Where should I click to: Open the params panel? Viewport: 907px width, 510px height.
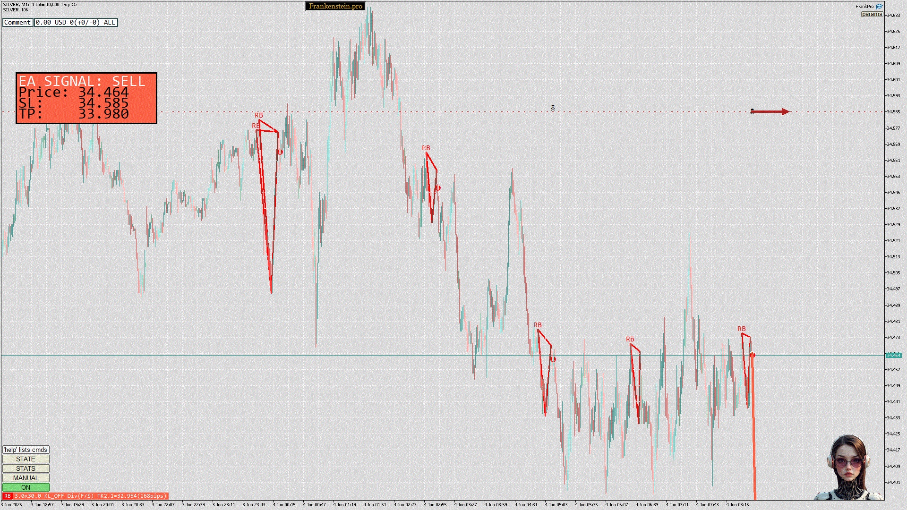pyautogui.click(x=872, y=14)
